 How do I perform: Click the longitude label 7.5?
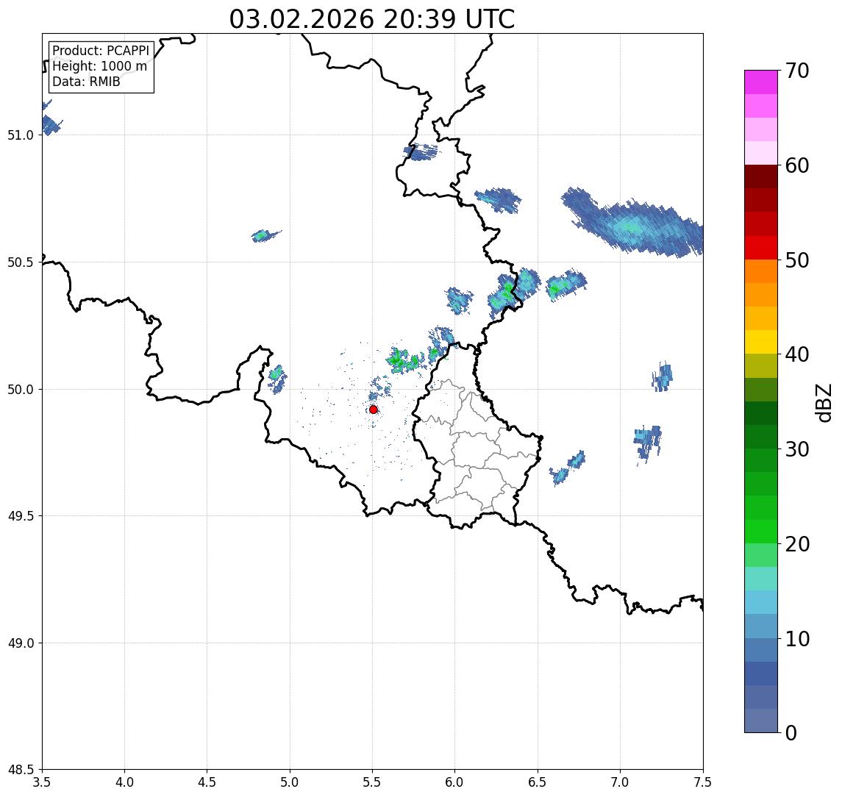[x=704, y=782]
